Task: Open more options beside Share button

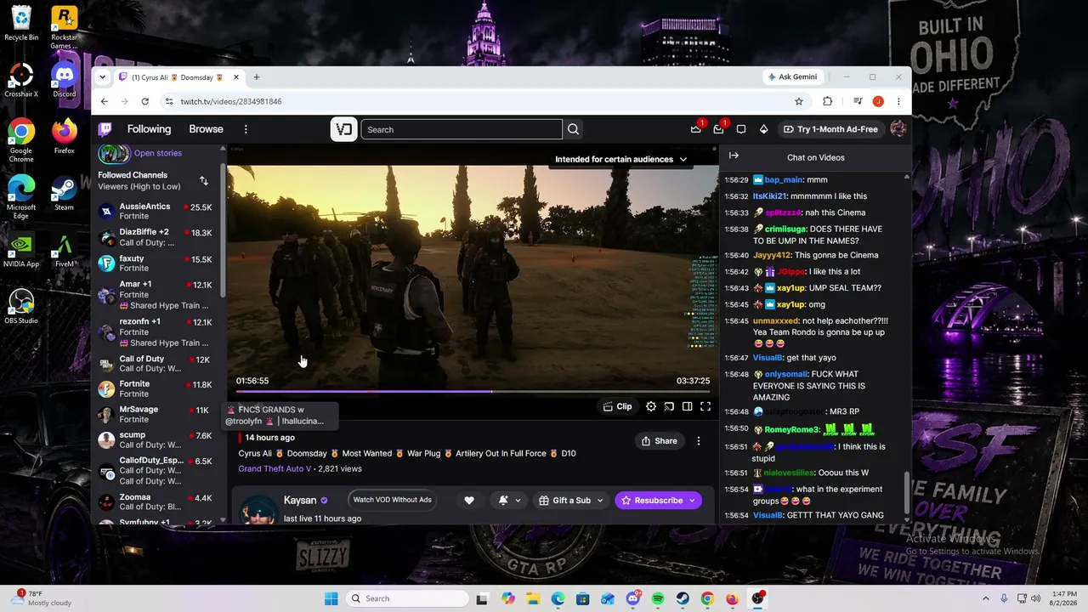Action: click(x=699, y=441)
